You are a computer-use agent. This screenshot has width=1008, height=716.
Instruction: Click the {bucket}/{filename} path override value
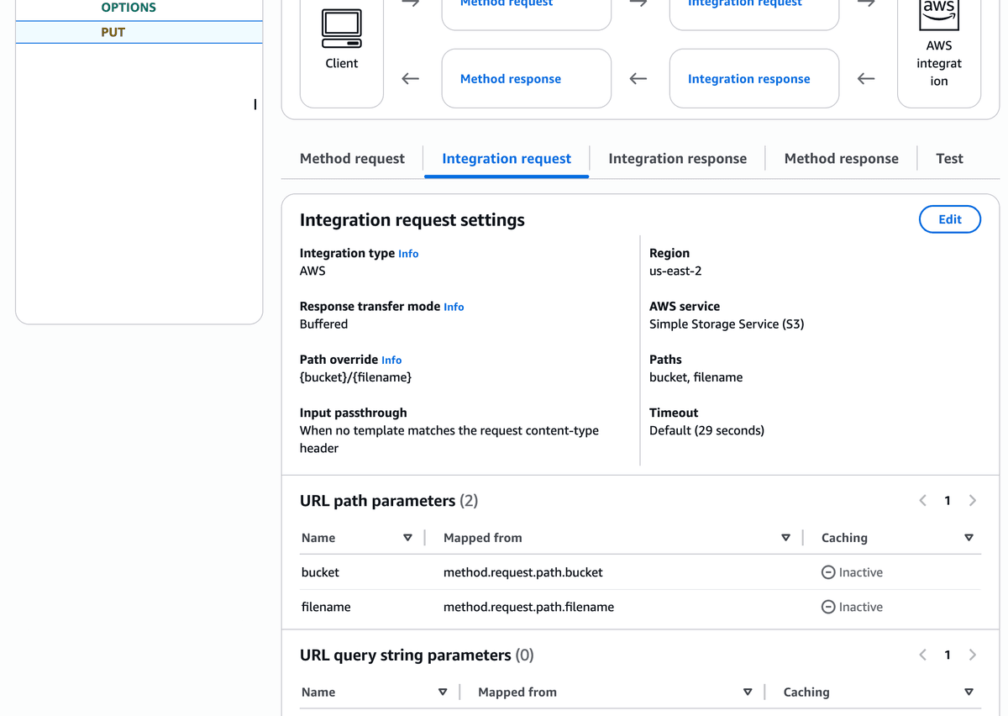356,377
